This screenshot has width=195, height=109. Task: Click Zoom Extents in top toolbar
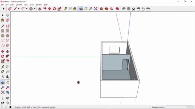(x=95, y=9)
